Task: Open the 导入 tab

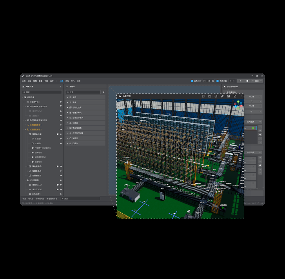Action: (73, 81)
